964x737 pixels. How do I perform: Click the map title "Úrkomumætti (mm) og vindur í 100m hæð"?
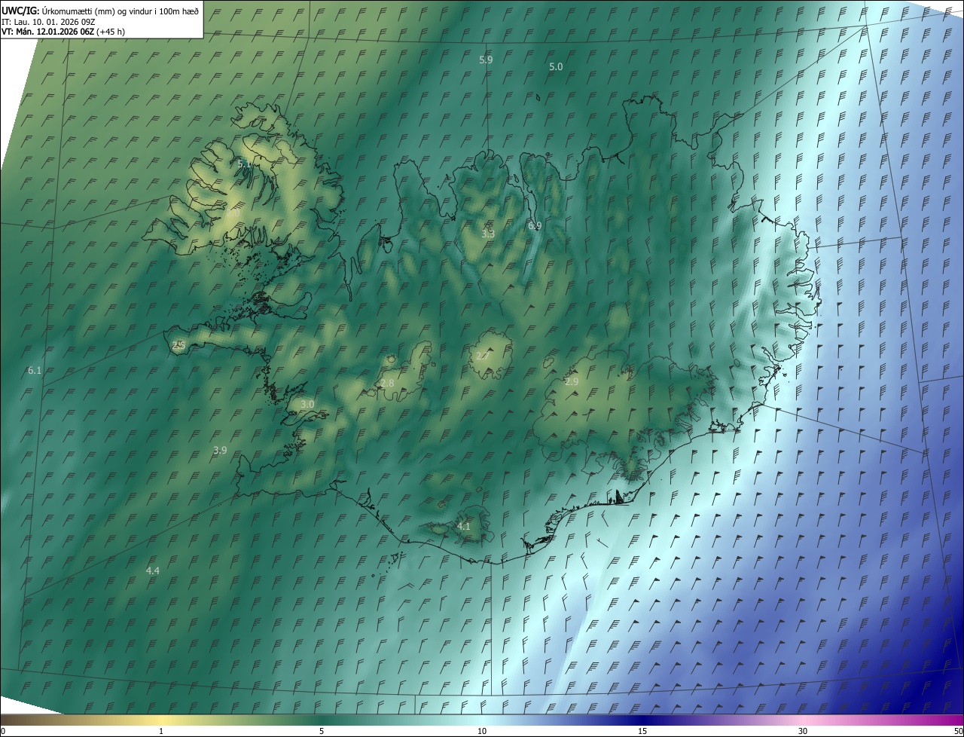(x=120, y=11)
